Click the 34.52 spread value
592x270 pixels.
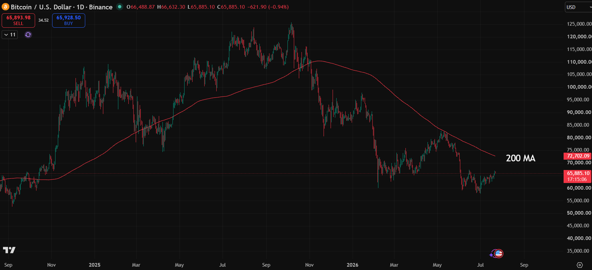pos(43,20)
